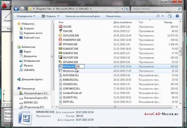The width and height of the screenshot is (187, 128).
Task: Open the СКАЧАТЬ library folder
Action: (29, 70)
